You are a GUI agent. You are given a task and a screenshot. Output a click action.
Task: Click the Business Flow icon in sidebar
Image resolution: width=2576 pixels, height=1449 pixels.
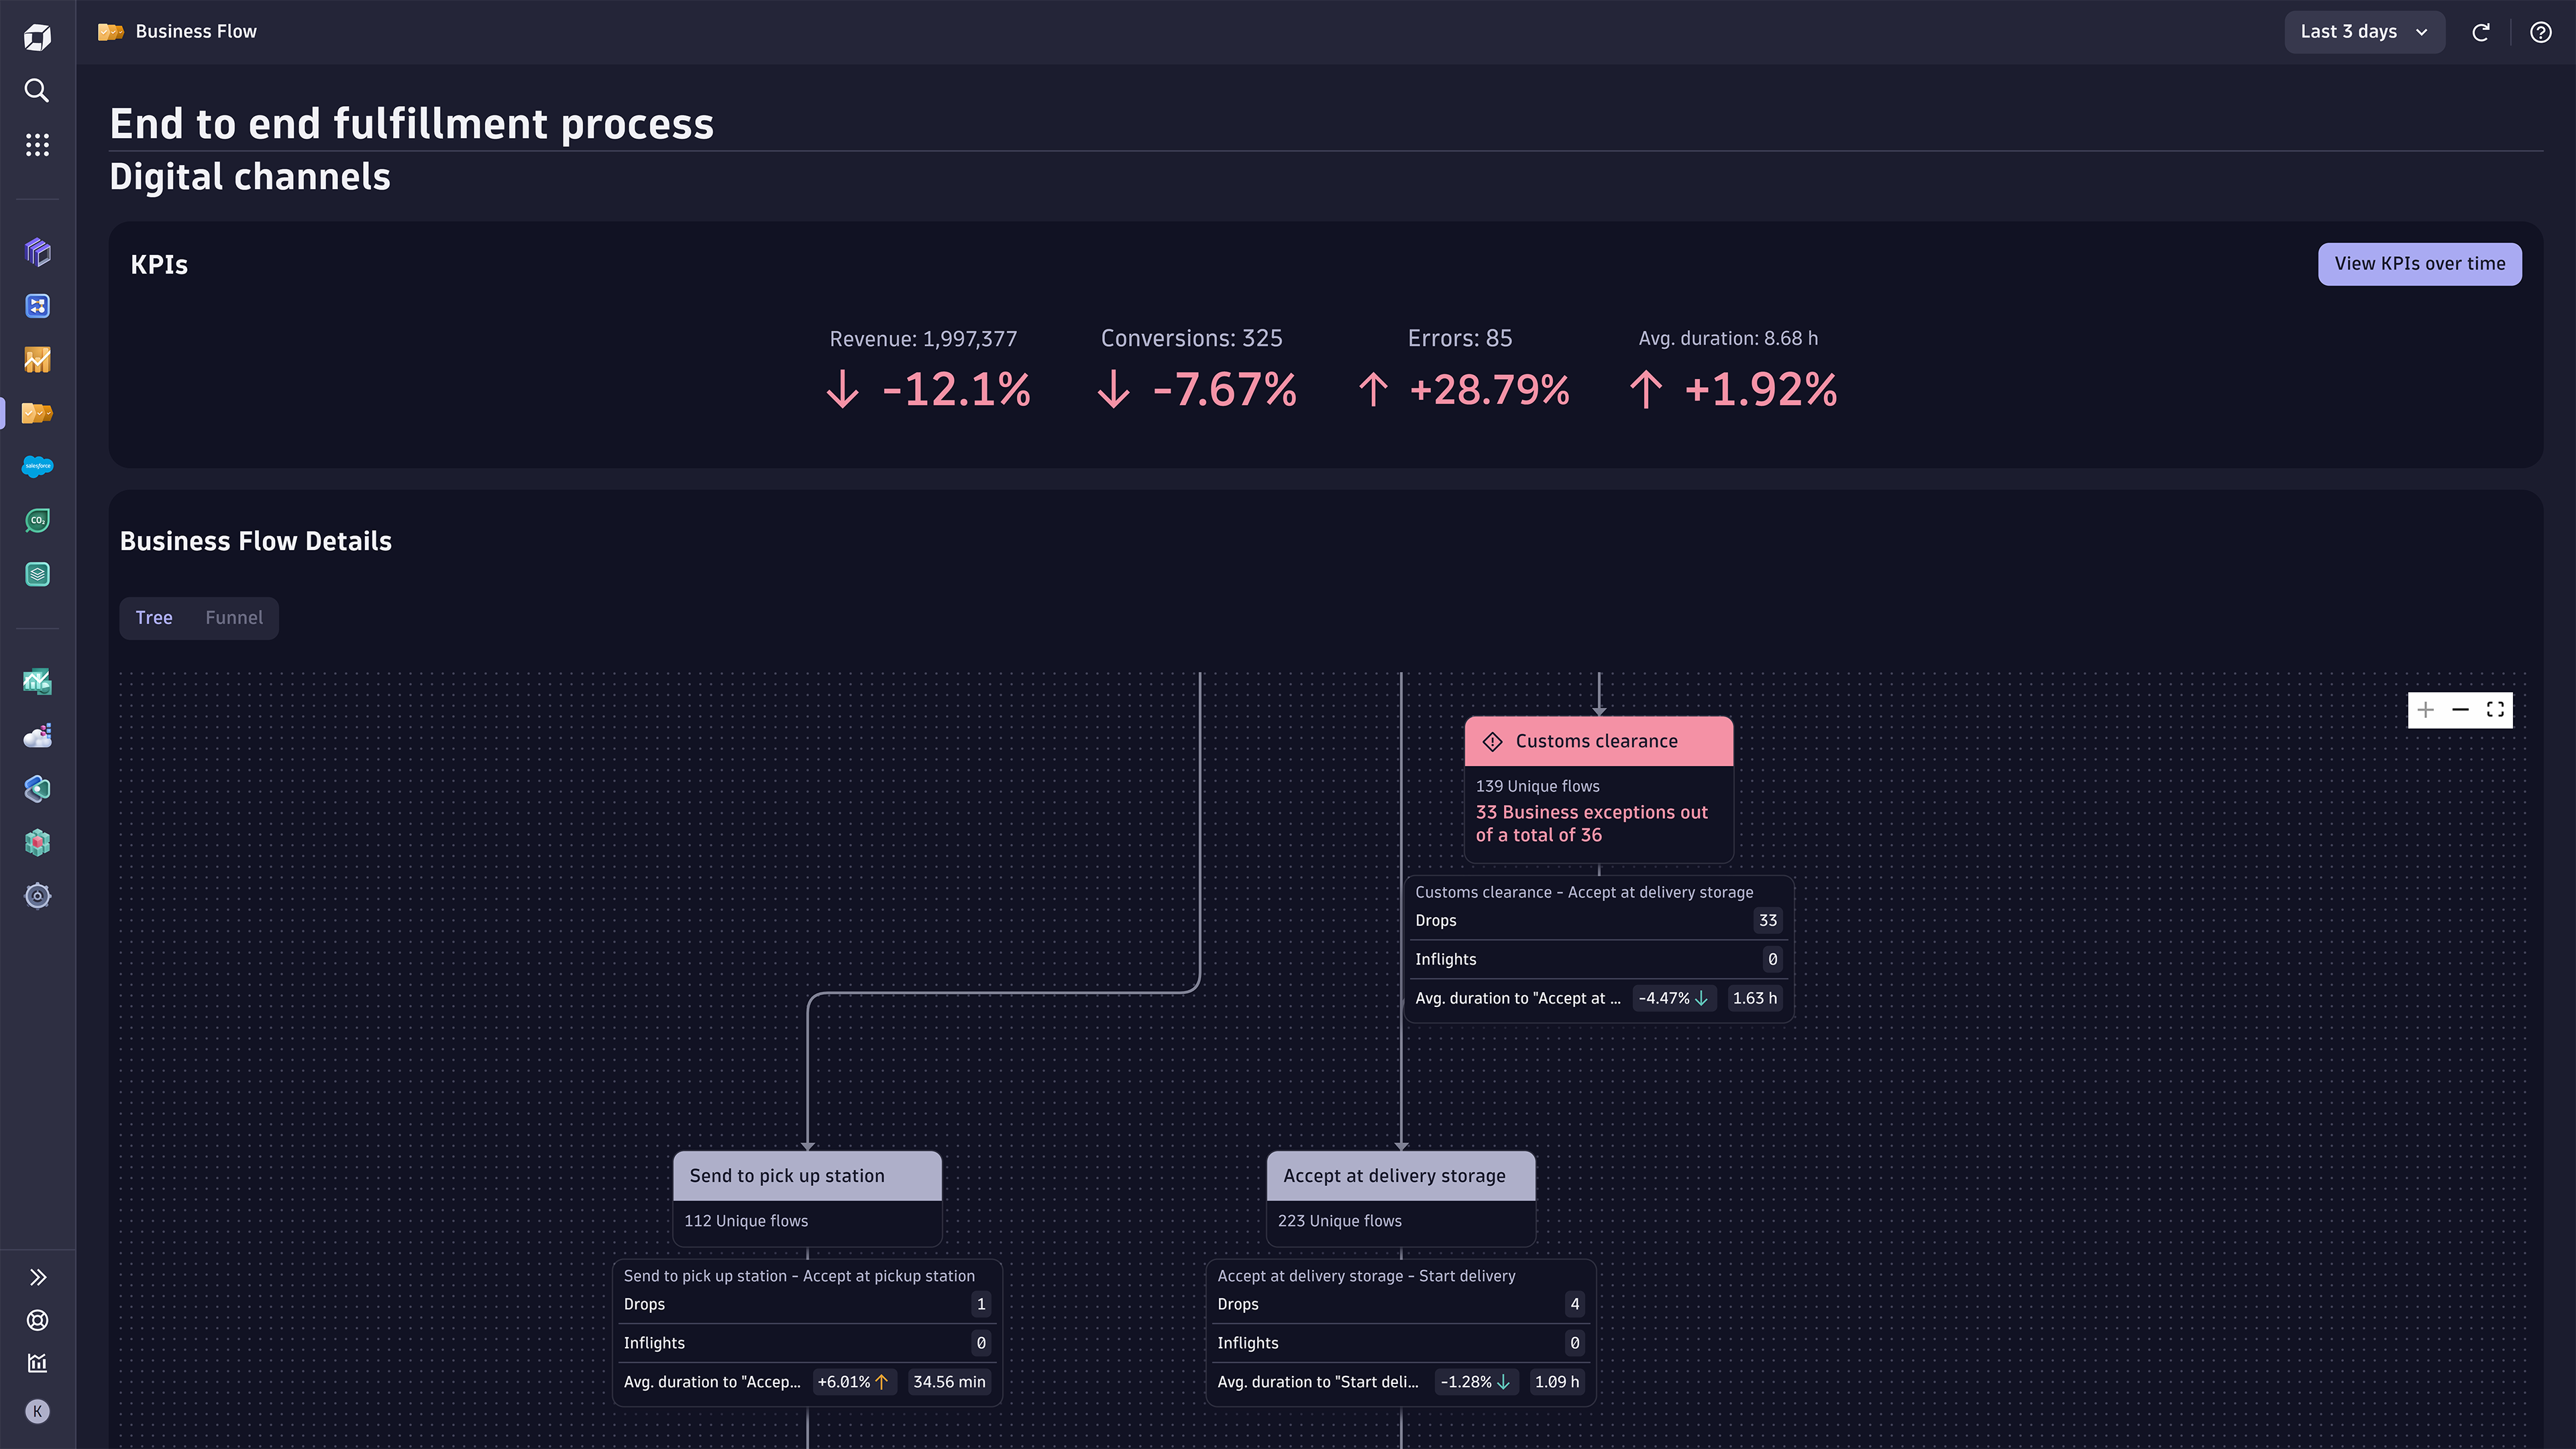(39, 414)
